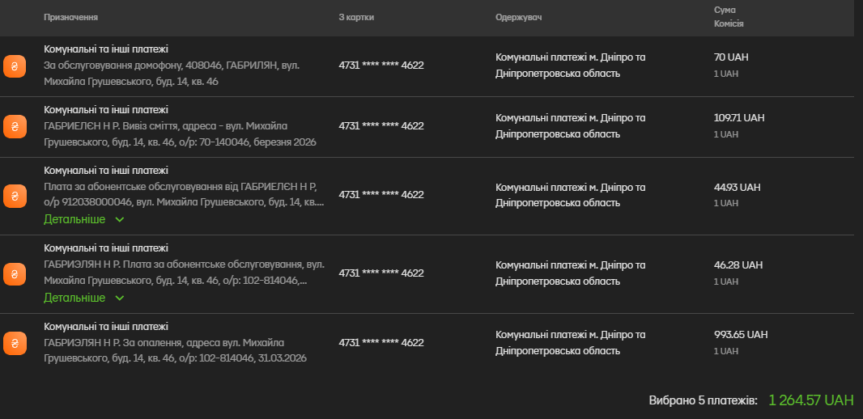Click the 109.71 UAH amount
Screen dimensions: 863x419
tap(738, 117)
